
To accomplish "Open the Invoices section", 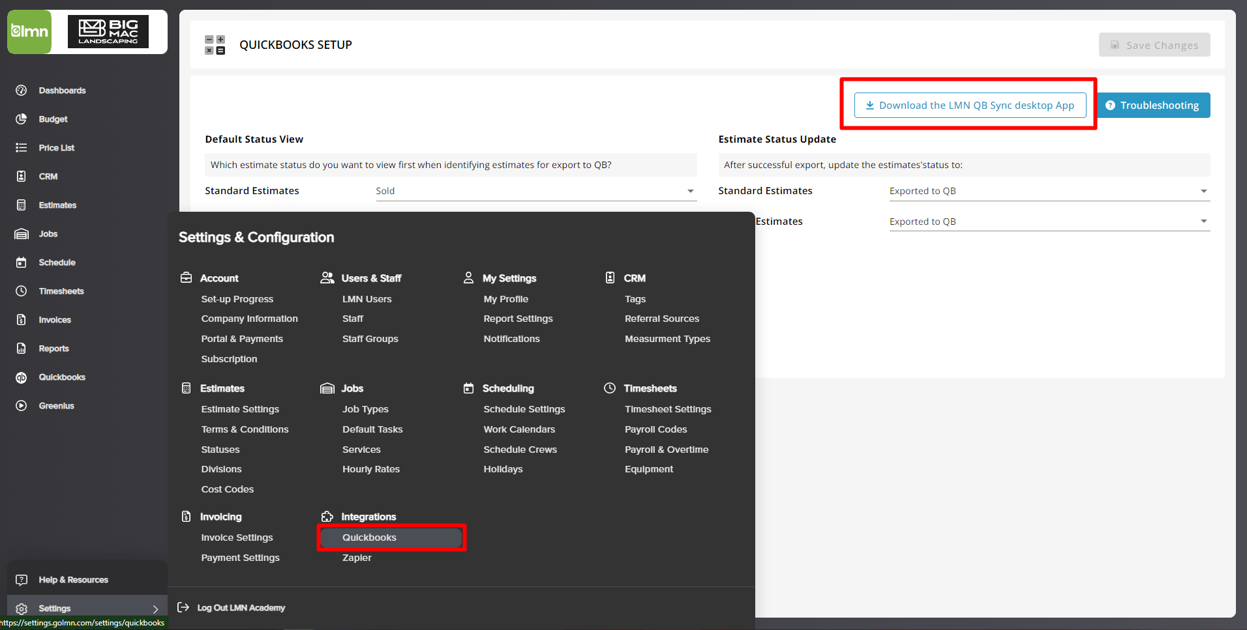I will tap(55, 320).
